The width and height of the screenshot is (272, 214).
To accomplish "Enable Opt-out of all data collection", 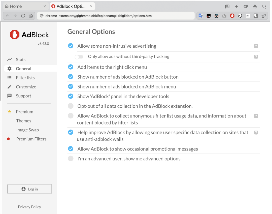I will point(71,106).
